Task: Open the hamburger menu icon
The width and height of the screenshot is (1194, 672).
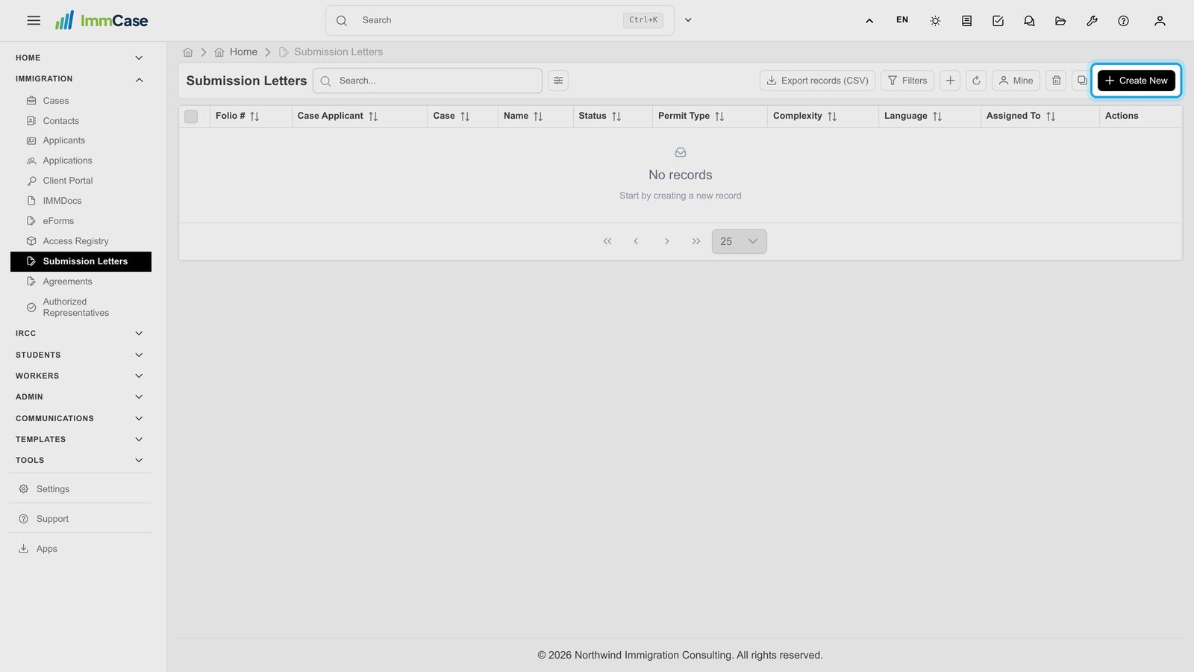Action: coord(34,20)
